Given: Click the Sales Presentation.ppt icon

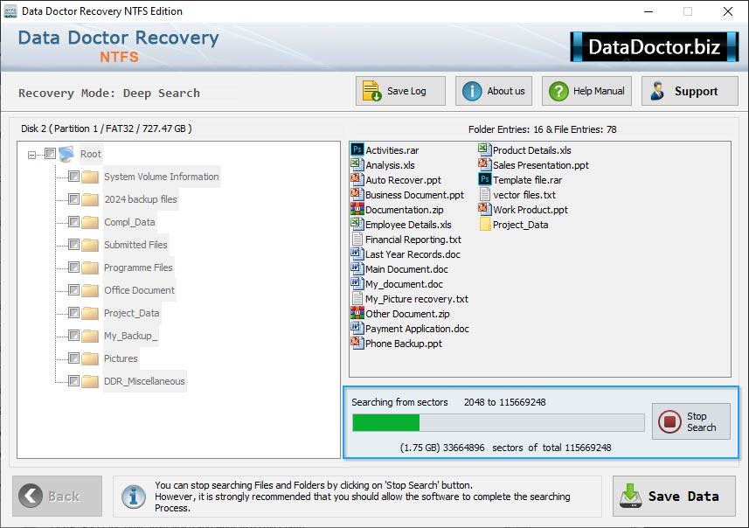Looking at the screenshot, I should click(x=484, y=164).
